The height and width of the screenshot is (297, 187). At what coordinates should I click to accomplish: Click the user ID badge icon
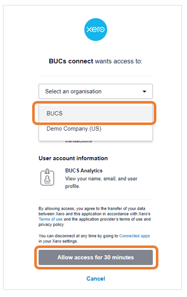(47, 177)
